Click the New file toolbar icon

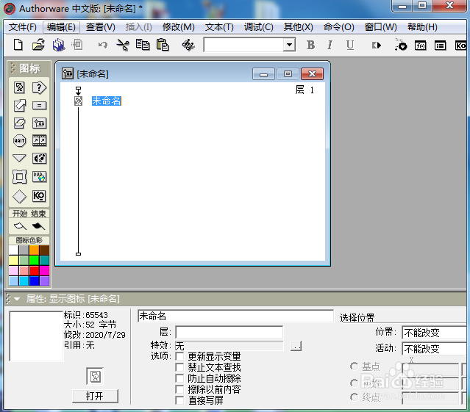[x=18, y=46]
